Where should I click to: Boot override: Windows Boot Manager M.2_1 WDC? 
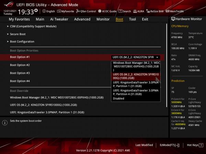coord(57,98)
